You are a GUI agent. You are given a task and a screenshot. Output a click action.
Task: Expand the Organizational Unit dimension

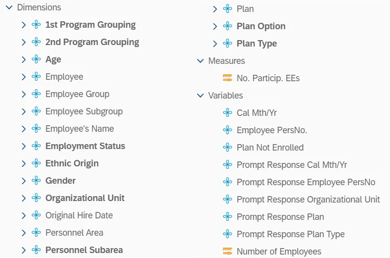(x=23, y=198)
